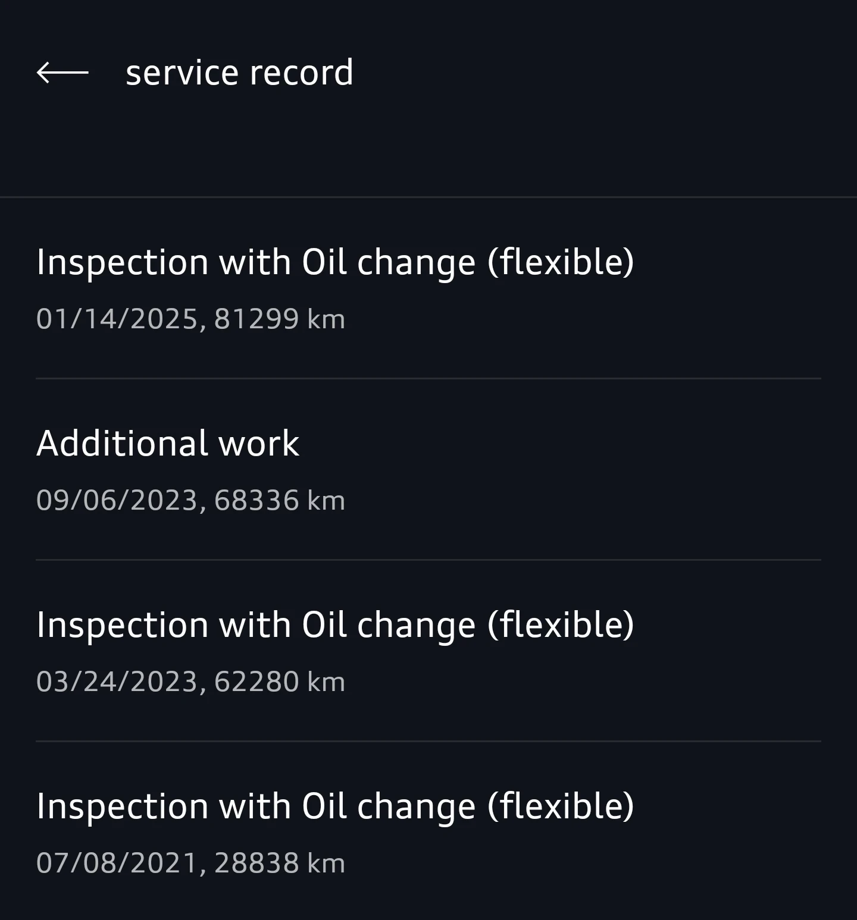Viewport: 857px width, 920px height.
Task: Click the "(flexible)" label of the 28838 km entry
Action: [561, 806]
